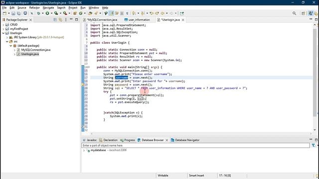
Task: Collapse the default package node
Action: click(11, 46)
